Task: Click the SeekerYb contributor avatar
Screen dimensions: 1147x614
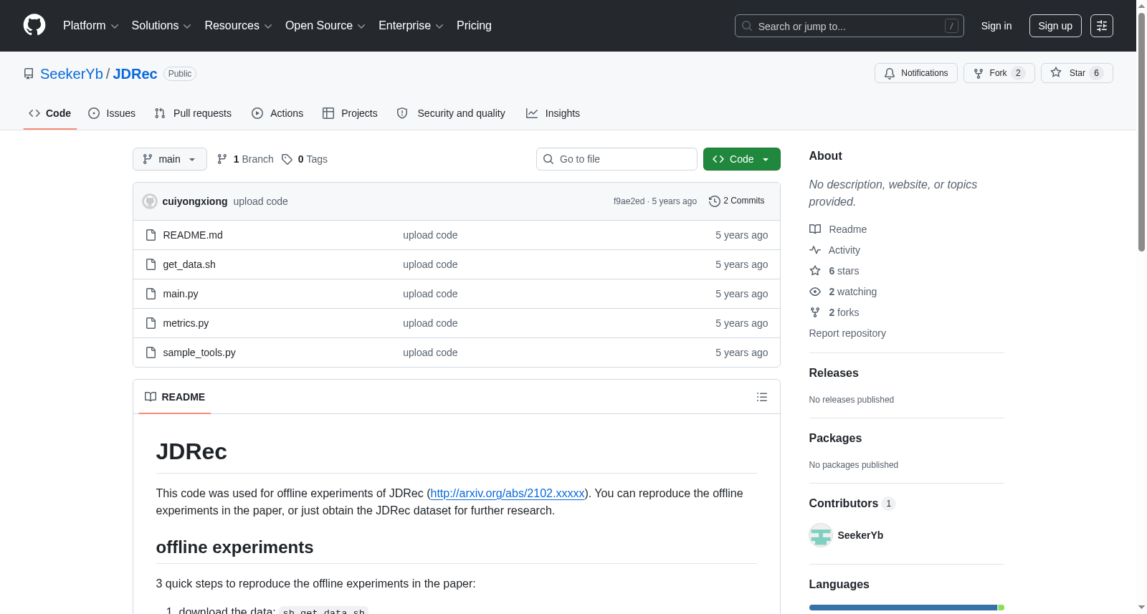Action: pyautogui.click(x=821, y=535)
